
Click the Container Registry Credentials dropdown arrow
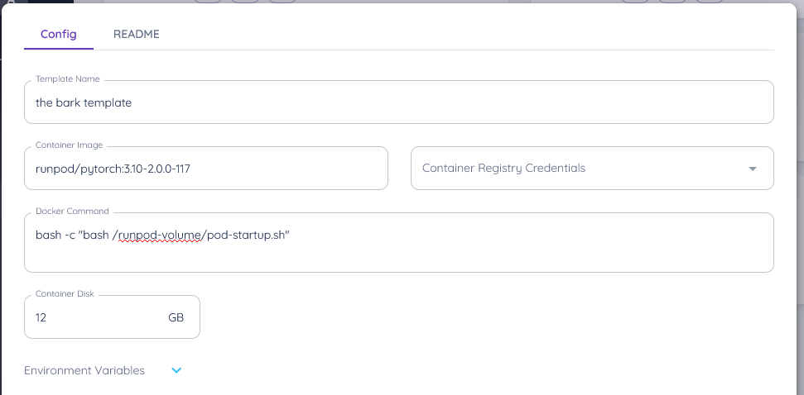[753, 169]
